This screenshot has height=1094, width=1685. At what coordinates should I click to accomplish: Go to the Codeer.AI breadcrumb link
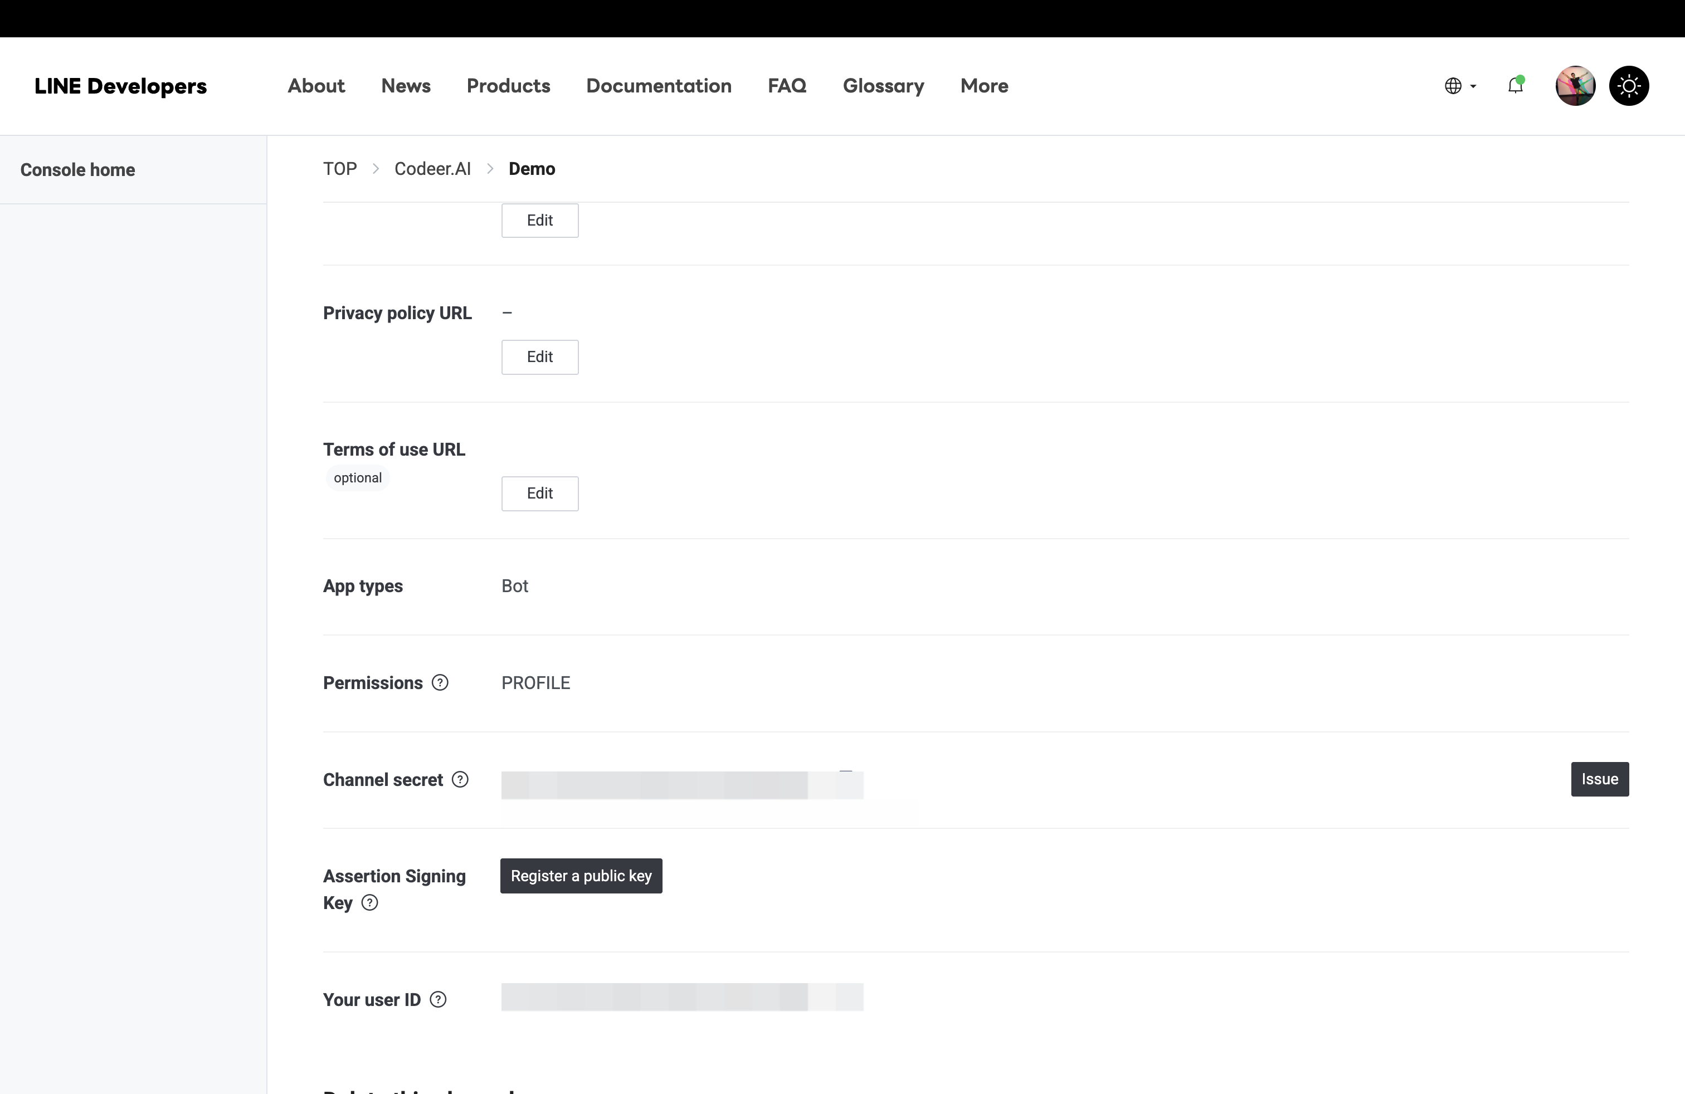pyautogui.click(x=432, y=168)
